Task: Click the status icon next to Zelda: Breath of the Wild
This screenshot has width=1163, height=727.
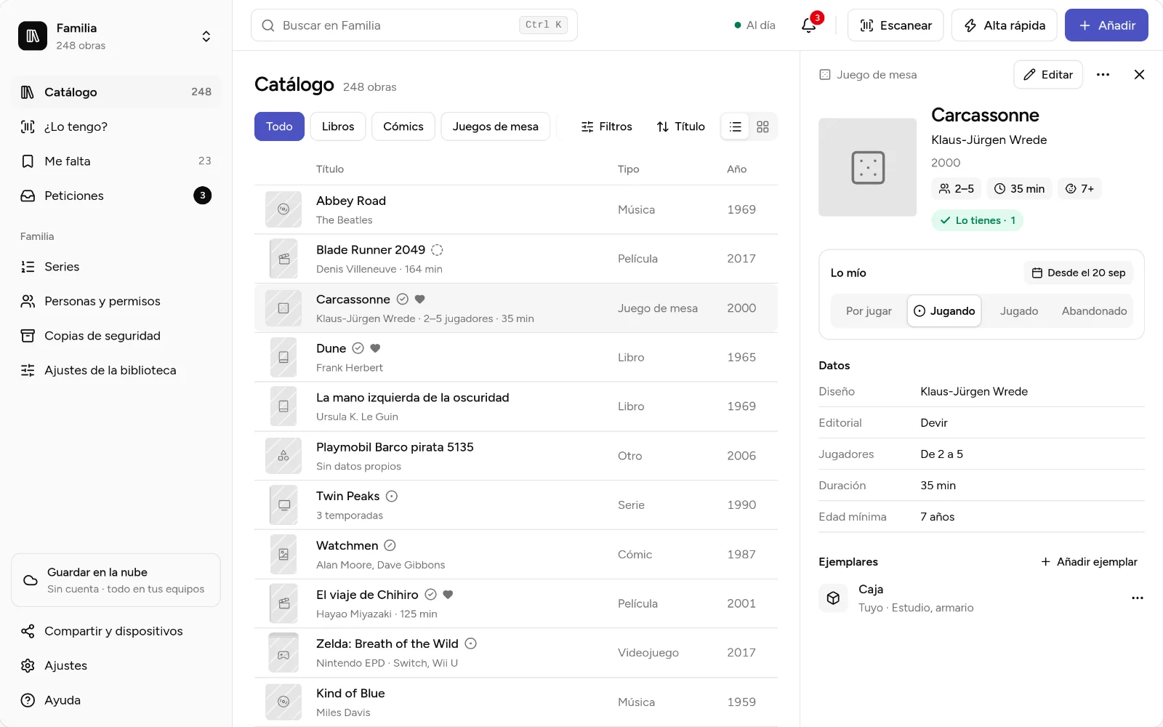Action: (x=470, y=644)
